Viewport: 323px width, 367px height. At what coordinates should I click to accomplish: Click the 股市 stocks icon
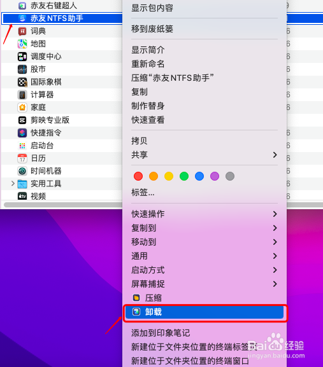pyautogui.click(x=22, y=69)
